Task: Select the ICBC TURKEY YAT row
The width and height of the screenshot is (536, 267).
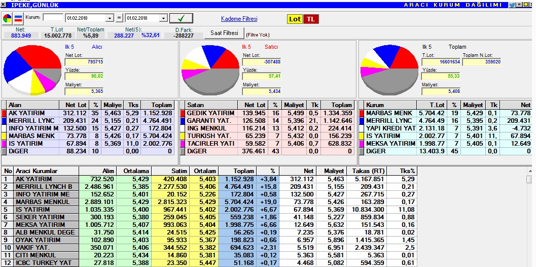Action: pos(209,262)
